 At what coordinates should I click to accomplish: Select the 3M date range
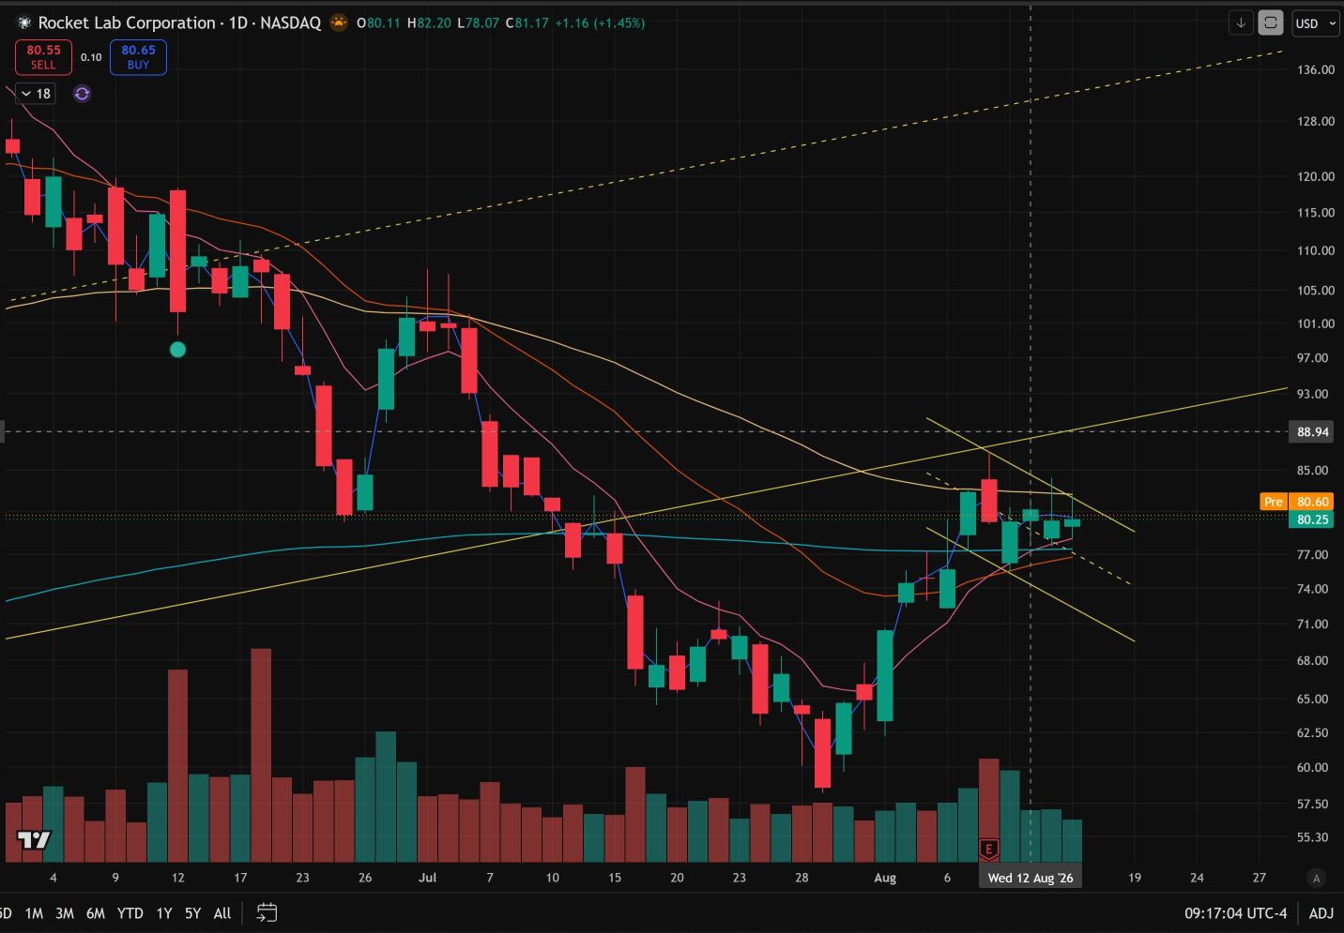pos(65,913)
